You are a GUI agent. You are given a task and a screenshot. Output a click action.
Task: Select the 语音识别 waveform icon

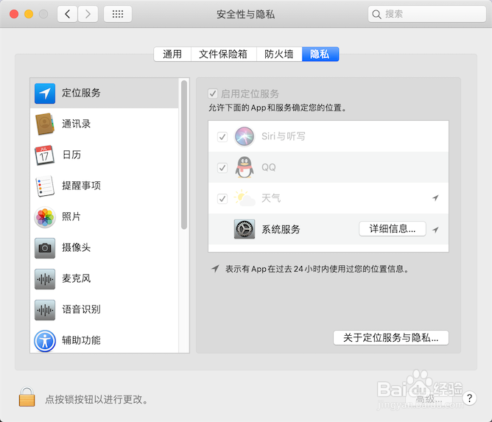[45, 309]
